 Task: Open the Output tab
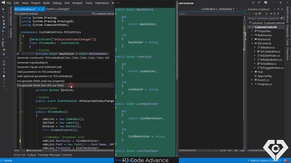tap(31, 155)
